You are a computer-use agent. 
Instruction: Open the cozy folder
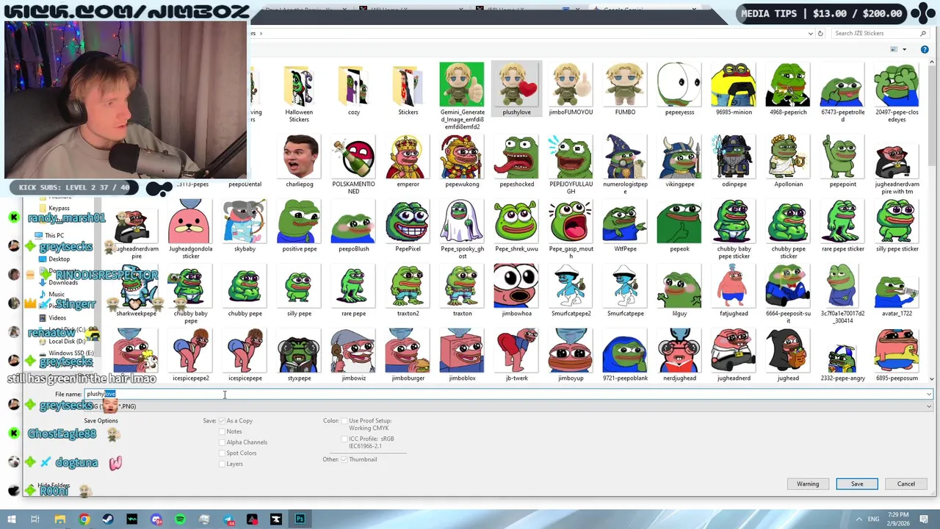coord(353,85)
